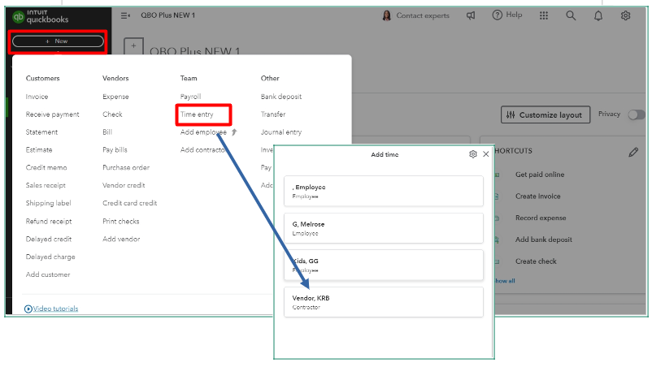
Task: Click Customize layout button
Action: (x=546, y=115)
